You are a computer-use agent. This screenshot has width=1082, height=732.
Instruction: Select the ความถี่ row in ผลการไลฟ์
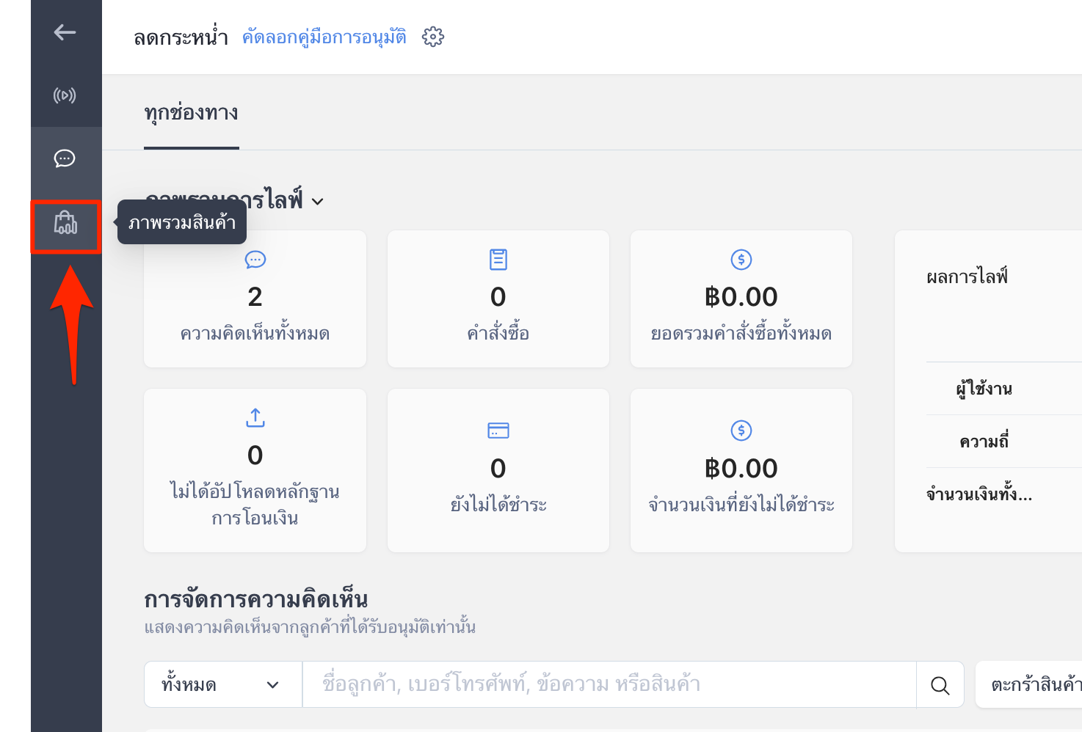1004,442
